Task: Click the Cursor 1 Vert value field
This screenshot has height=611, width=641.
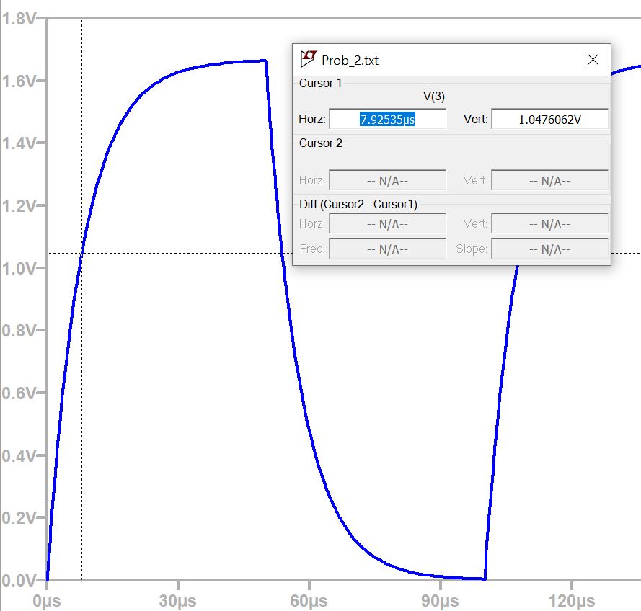Action: pyautogui.click(x=549, y=120)
